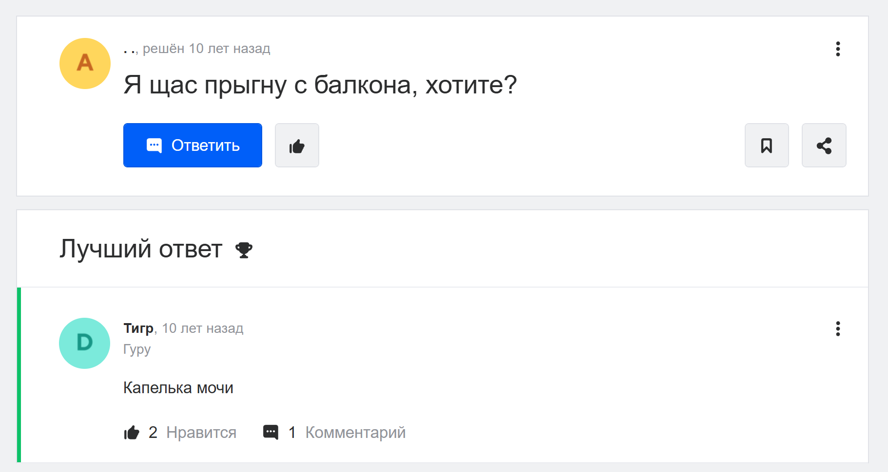Image resolution: width=888 pixels, height=472 pixels.
Task: Expand the Комментарий link on the answer
Action: pos(355,432)
